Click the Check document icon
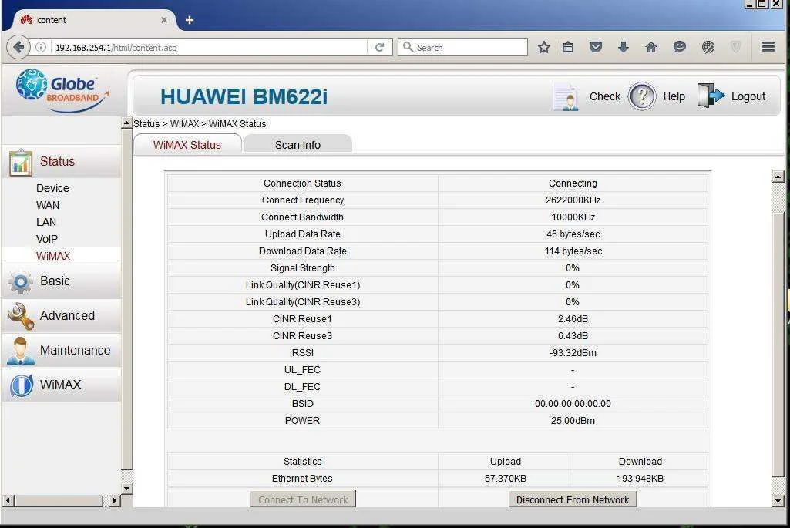The image size is (790, 528). click(x=565, y=96)
